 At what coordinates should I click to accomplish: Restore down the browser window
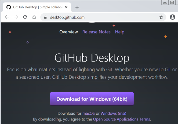click(172, 2)
